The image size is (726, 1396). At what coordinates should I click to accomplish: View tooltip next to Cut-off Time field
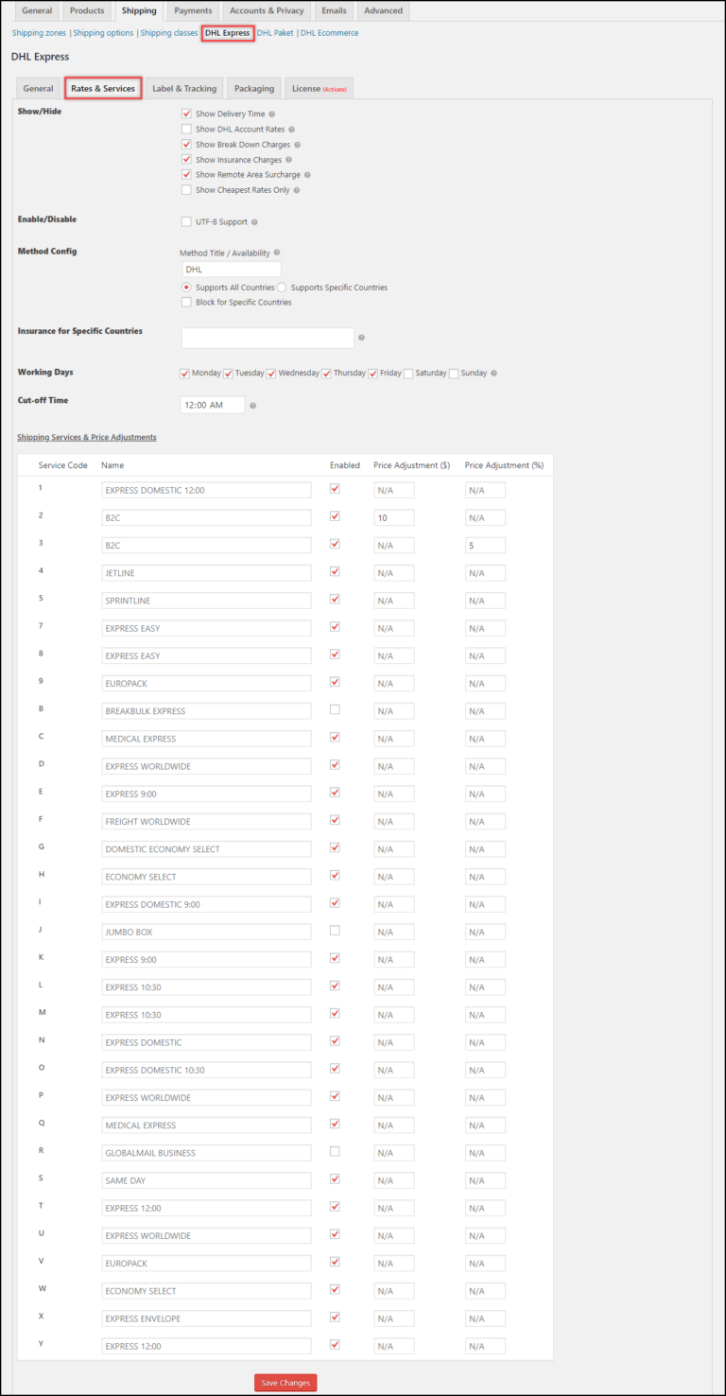(x=253, y=405)
